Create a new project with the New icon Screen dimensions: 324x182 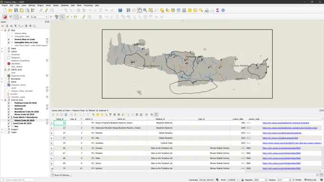[x=5, y=10]
